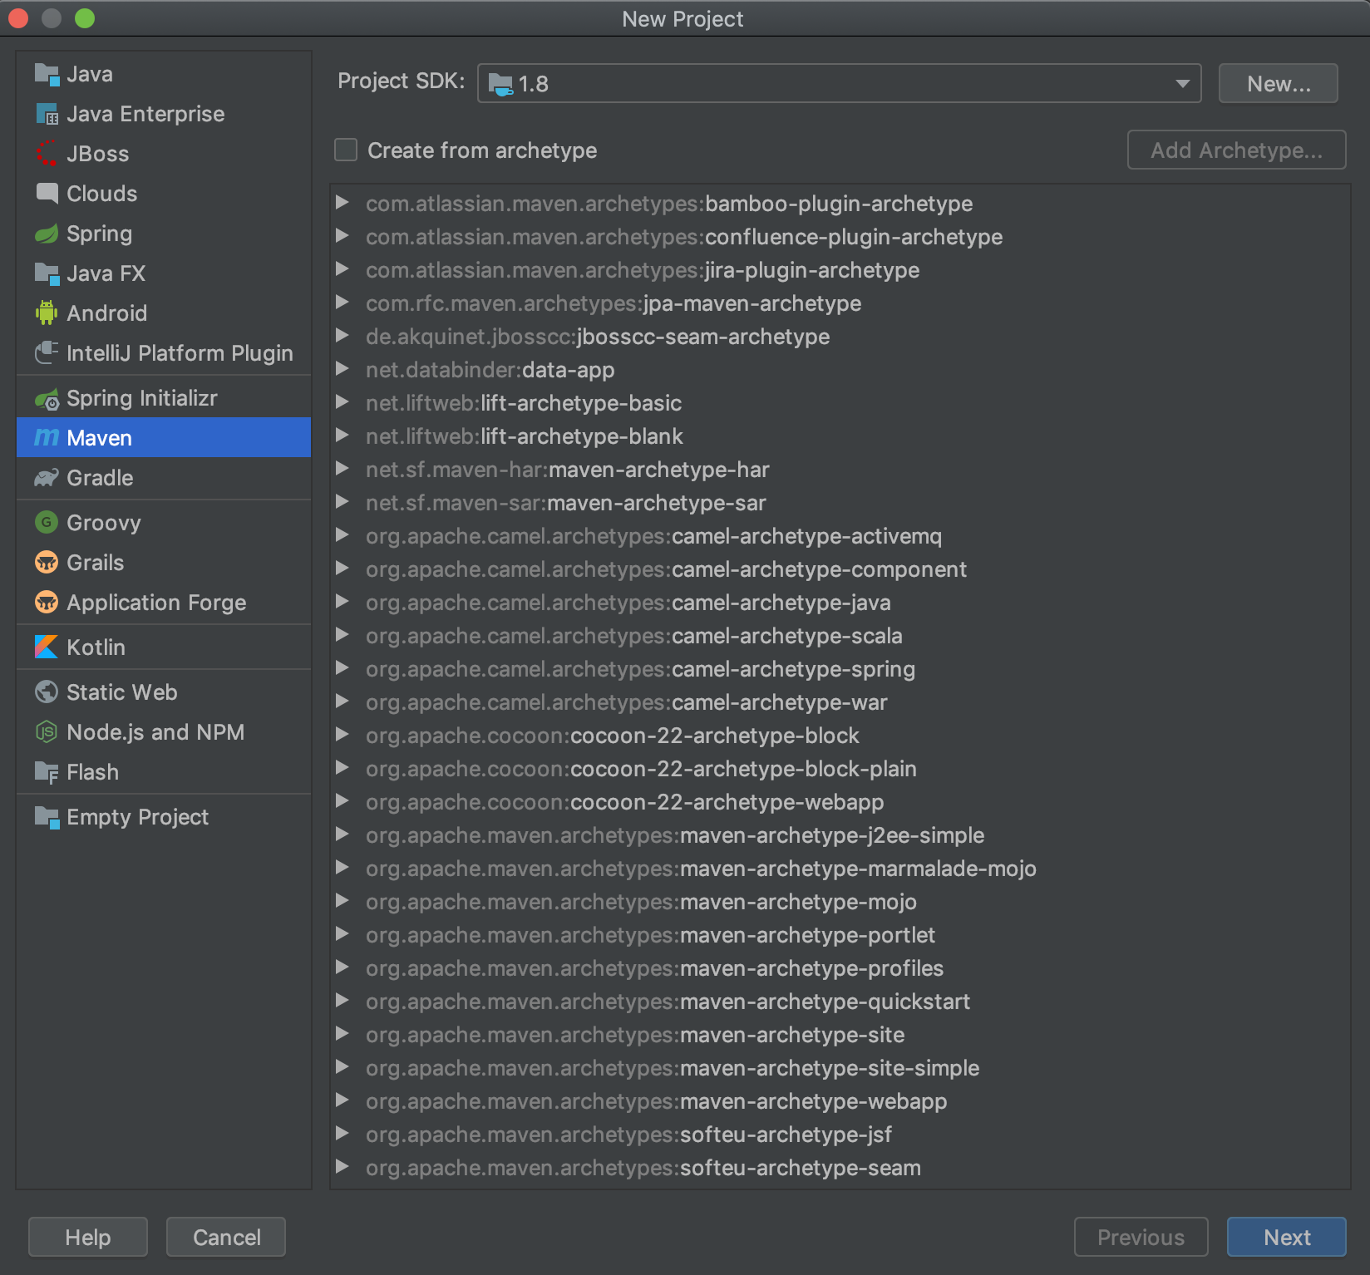
Task: Click the Gradle elephant icon
Action: (x=47, y=479)
